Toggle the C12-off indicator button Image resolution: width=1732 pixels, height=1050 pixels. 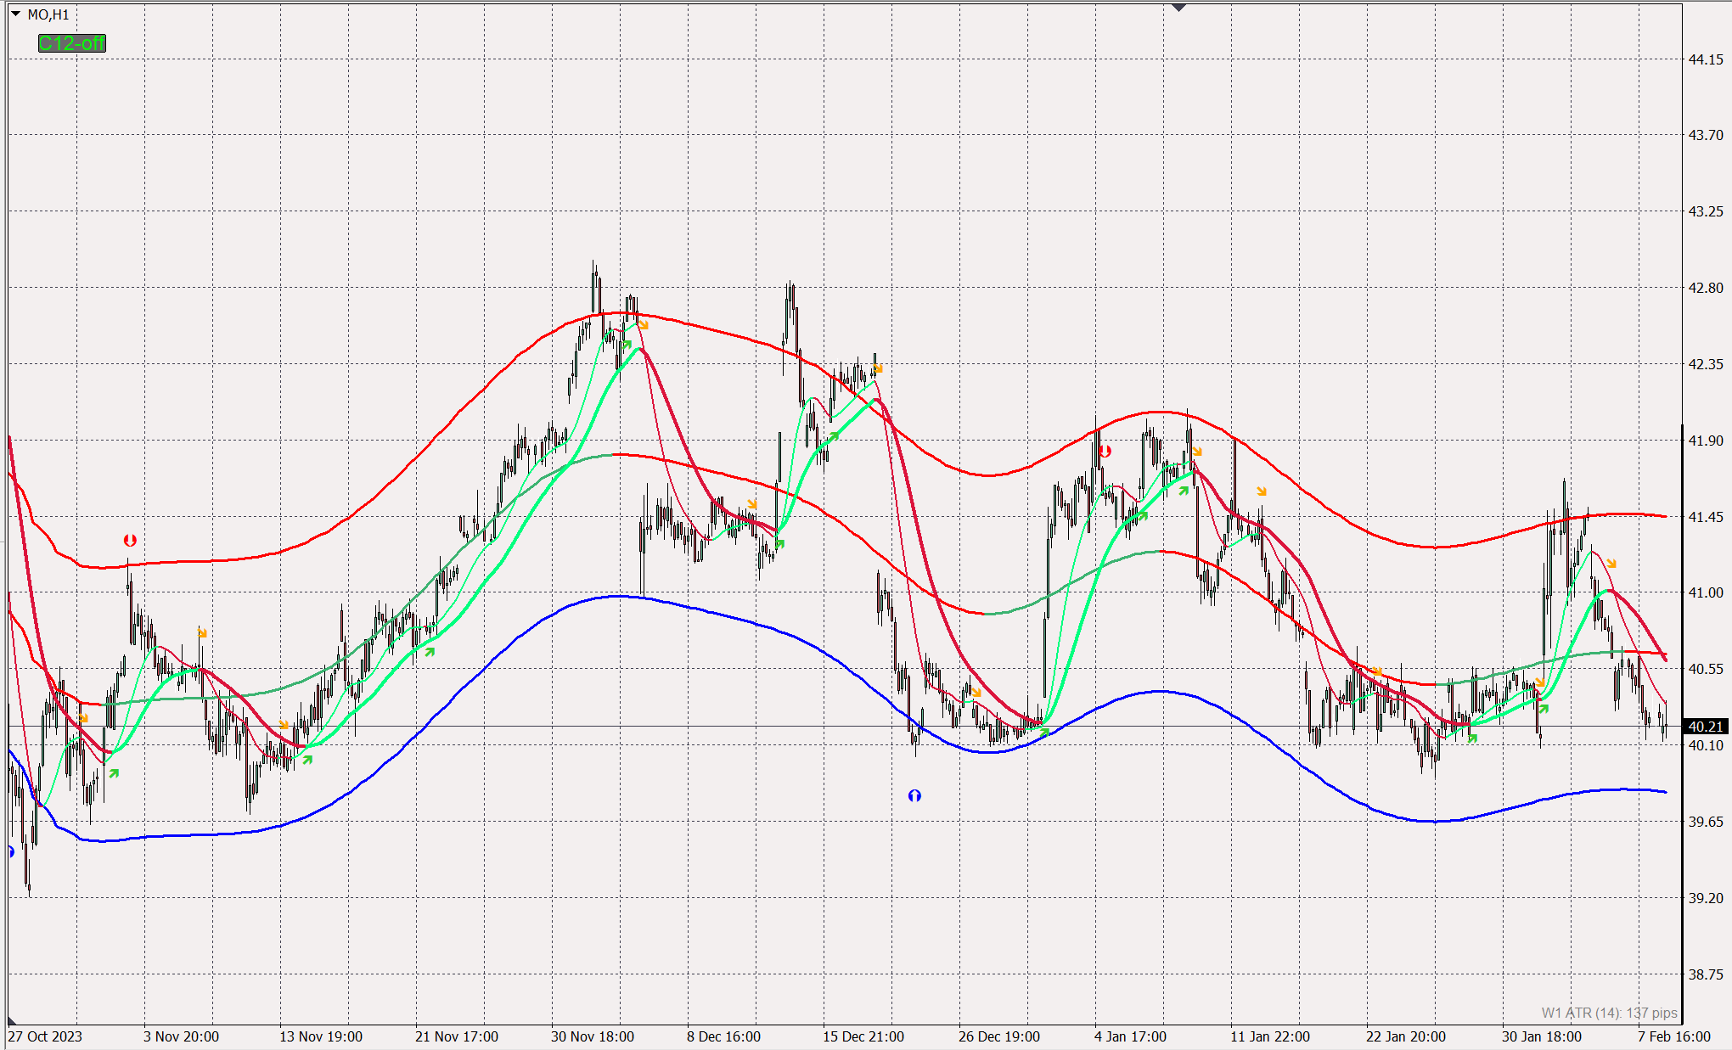[71, 43]
